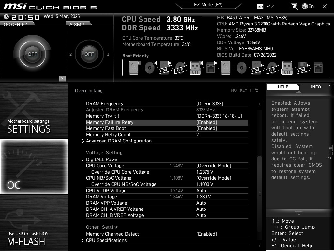Edit Memory Retry Count value 2
This screenshot has width=334, height=251.
[198, 135]
